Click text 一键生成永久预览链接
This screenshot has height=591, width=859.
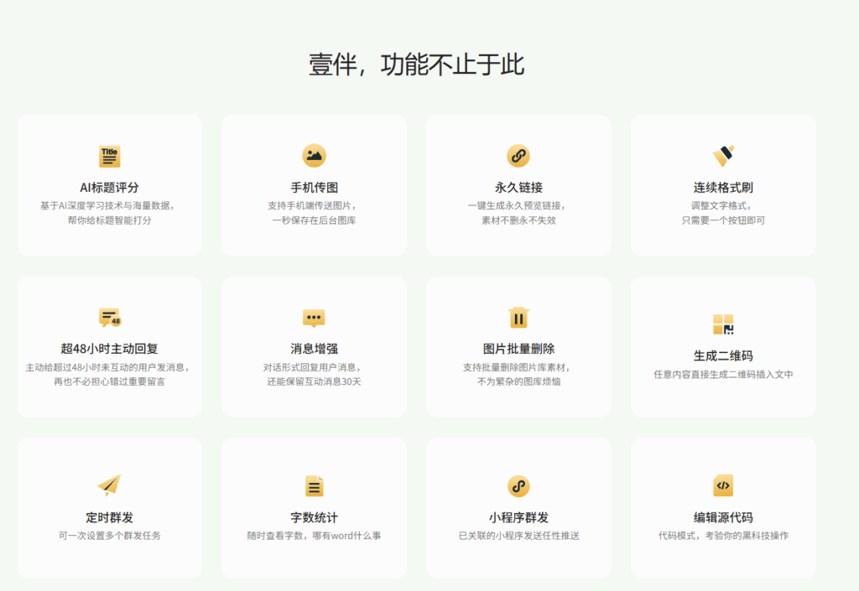tap(514, 205)
